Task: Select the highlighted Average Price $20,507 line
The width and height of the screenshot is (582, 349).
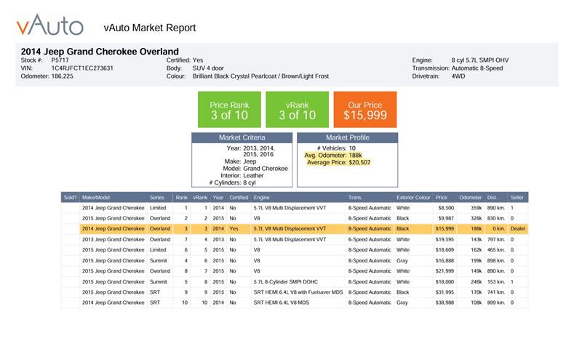Action: pos(338,162)
